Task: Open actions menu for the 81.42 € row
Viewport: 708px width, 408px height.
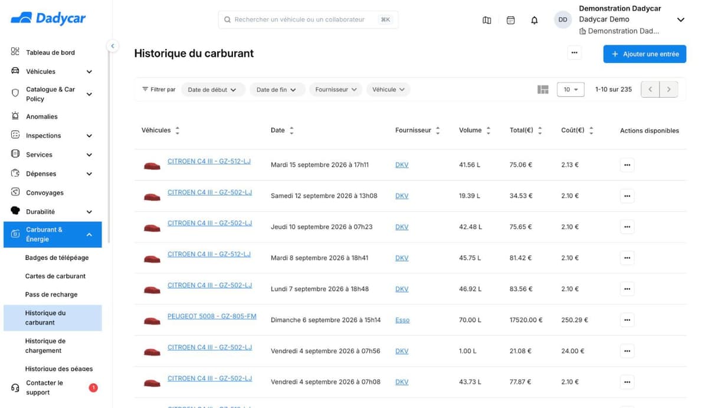Action: point(627,258)
